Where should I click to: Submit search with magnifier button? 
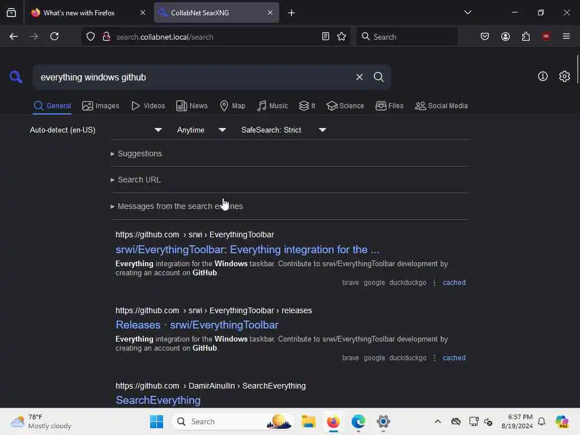tap(378, 77)
